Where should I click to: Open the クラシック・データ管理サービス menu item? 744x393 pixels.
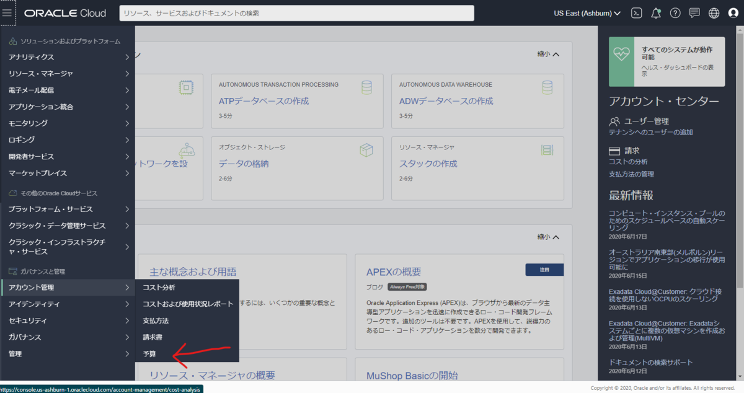tap(67, 226)
